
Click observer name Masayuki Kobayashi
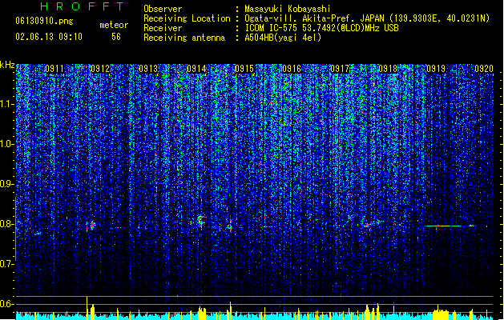tap(288, 9)
